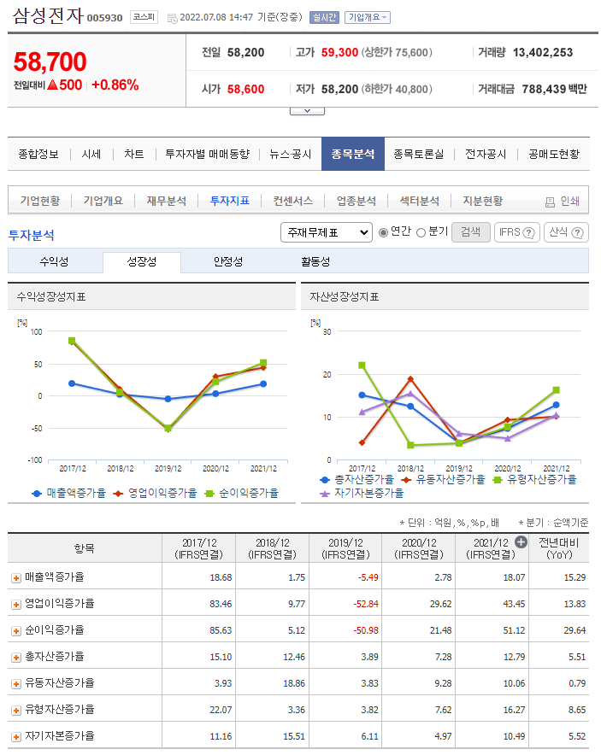
Task: Switch to the 안정성 analysis tab
Action: click(228, 262)
